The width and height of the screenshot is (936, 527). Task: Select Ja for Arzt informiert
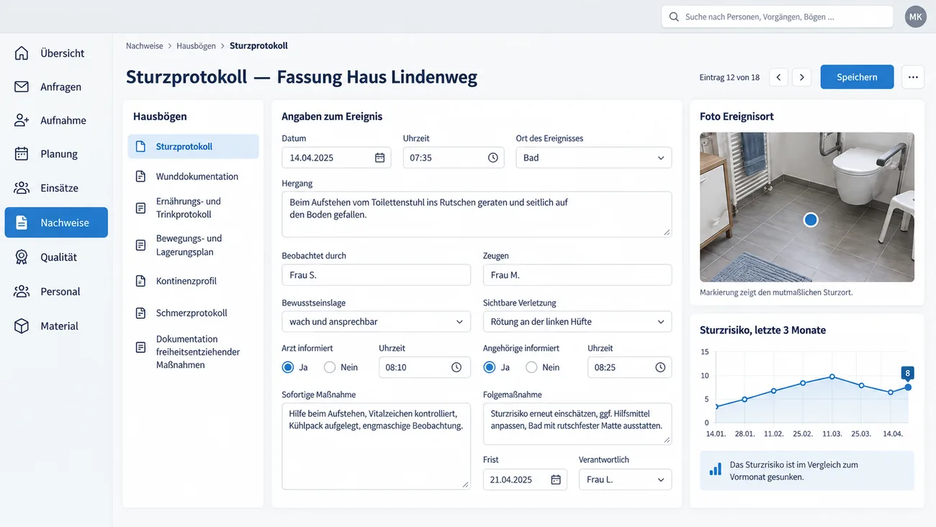pos(288,367)
